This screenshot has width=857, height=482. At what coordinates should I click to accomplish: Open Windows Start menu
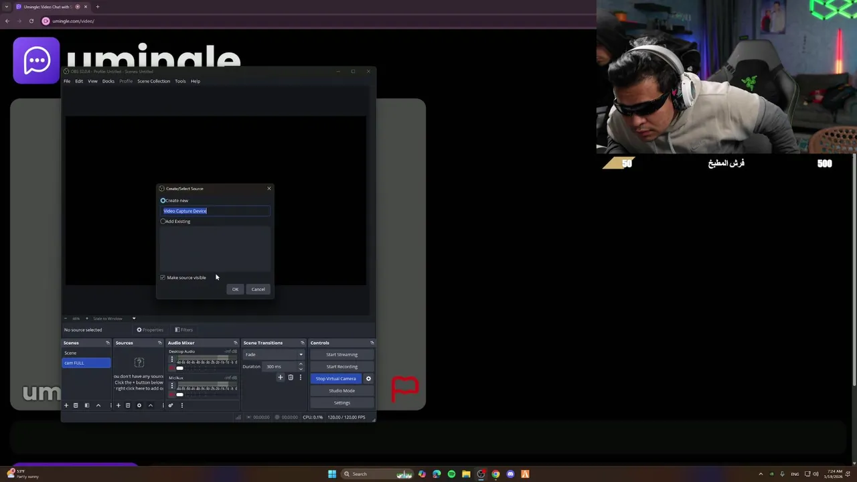[x=332, y=474]
